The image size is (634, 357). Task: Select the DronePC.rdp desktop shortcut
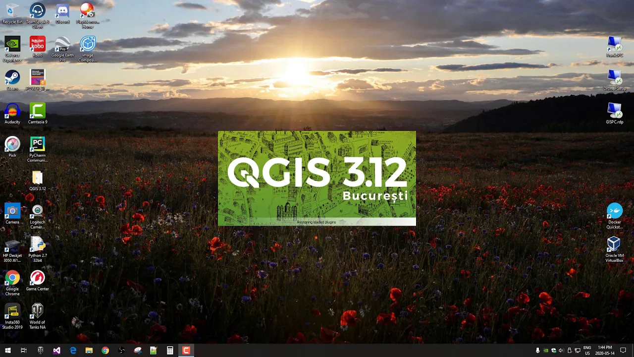point(614,80)
